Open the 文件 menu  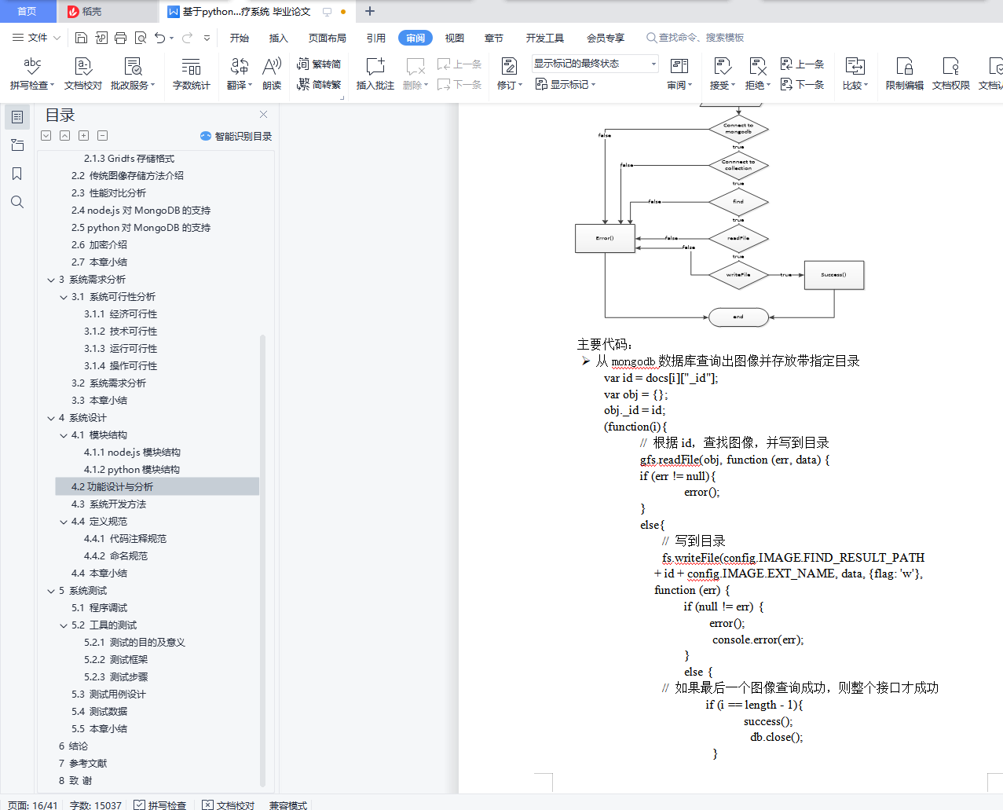tap(36, 38)
